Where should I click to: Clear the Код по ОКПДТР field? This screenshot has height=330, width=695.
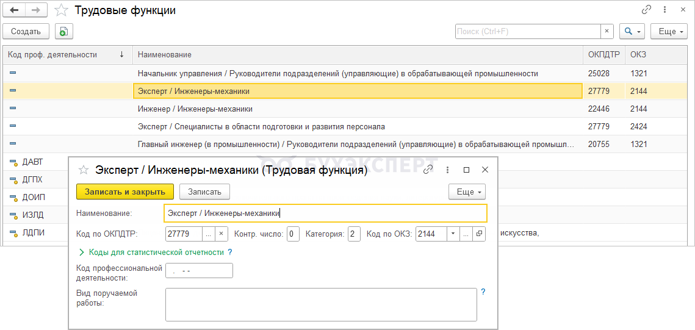tap(222, 234)
